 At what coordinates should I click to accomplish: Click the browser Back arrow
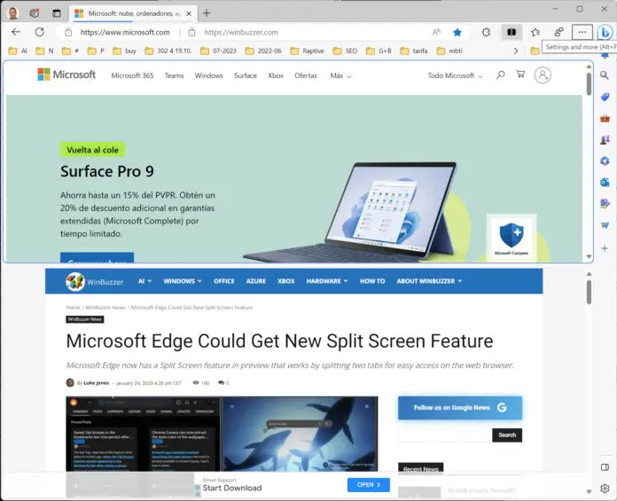[16, 32]
